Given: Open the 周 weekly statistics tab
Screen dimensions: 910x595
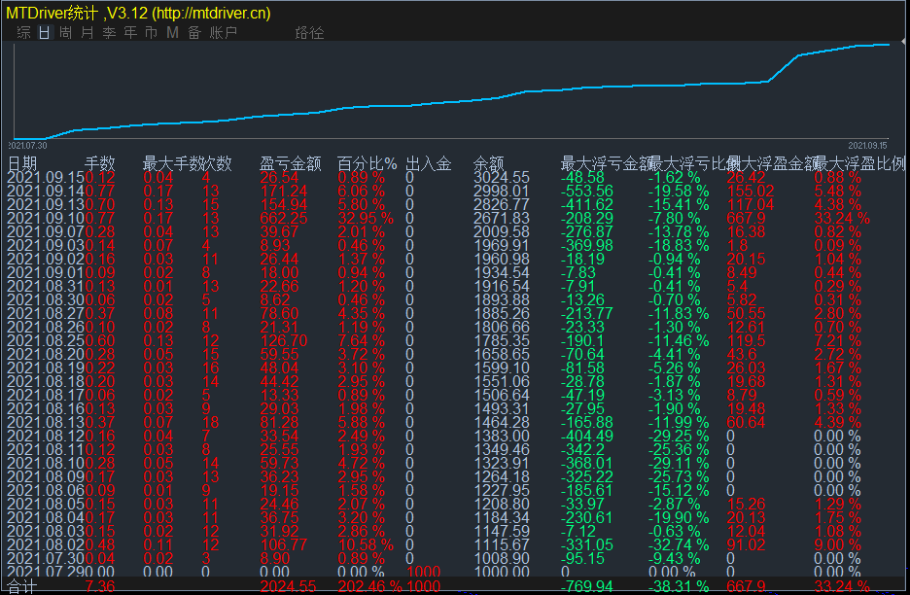Looking at the screenshot, I should [65, 32].
